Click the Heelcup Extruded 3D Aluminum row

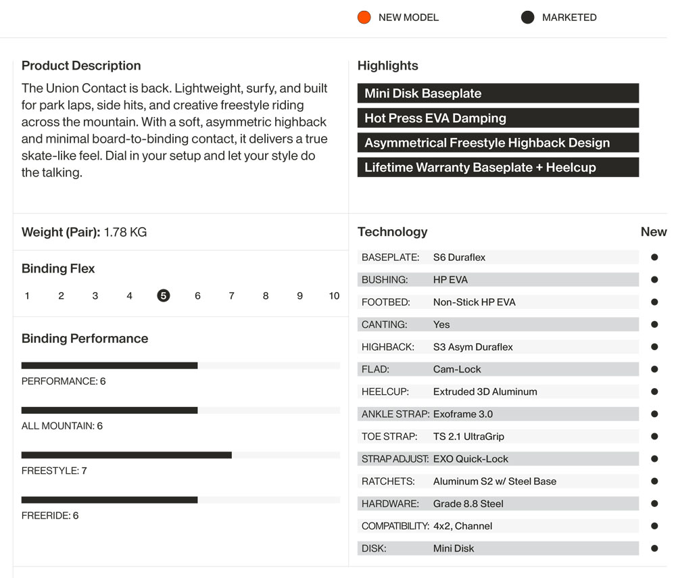tap(498, 391)
